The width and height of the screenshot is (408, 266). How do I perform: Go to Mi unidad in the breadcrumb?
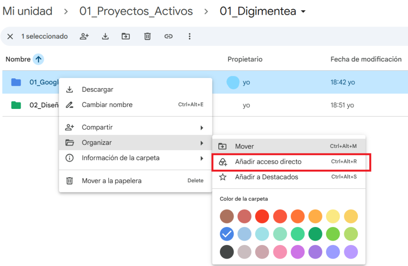27,11
